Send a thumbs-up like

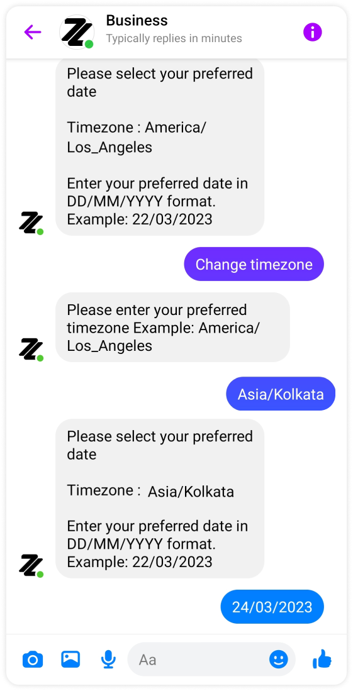pyautogui.click(x=322, y=659)
